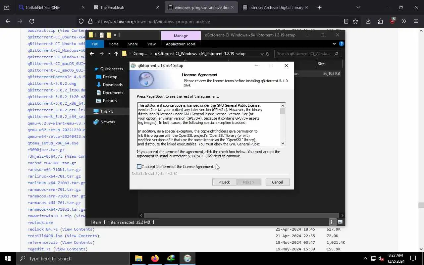Click the Explorer search magnifier icon
Viewport: 424px width, 265px height.
337,54
